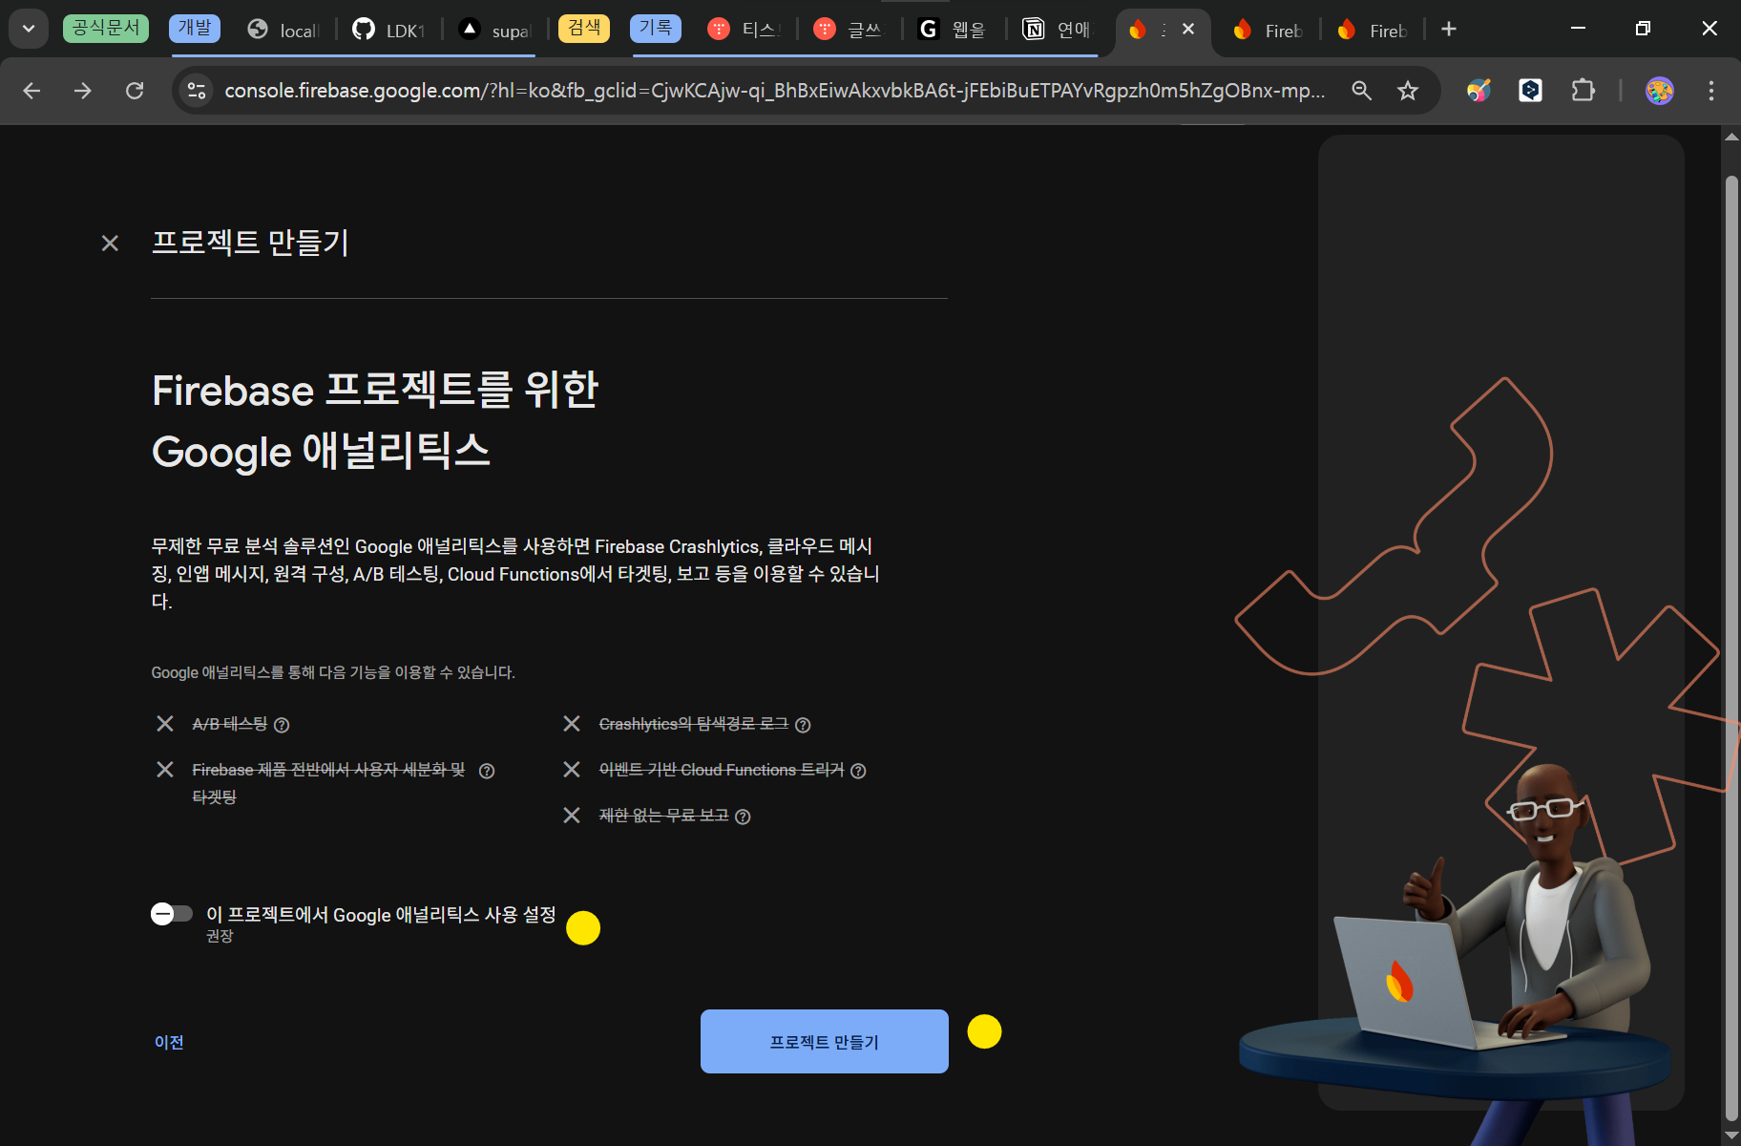Click the 프로젝트 만들기 button
The height and width of the screenshot is (1146, 1741).
click(x=825, y=1042)
